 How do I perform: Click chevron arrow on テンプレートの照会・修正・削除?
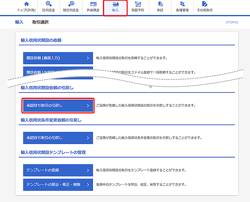coord(88,185)
